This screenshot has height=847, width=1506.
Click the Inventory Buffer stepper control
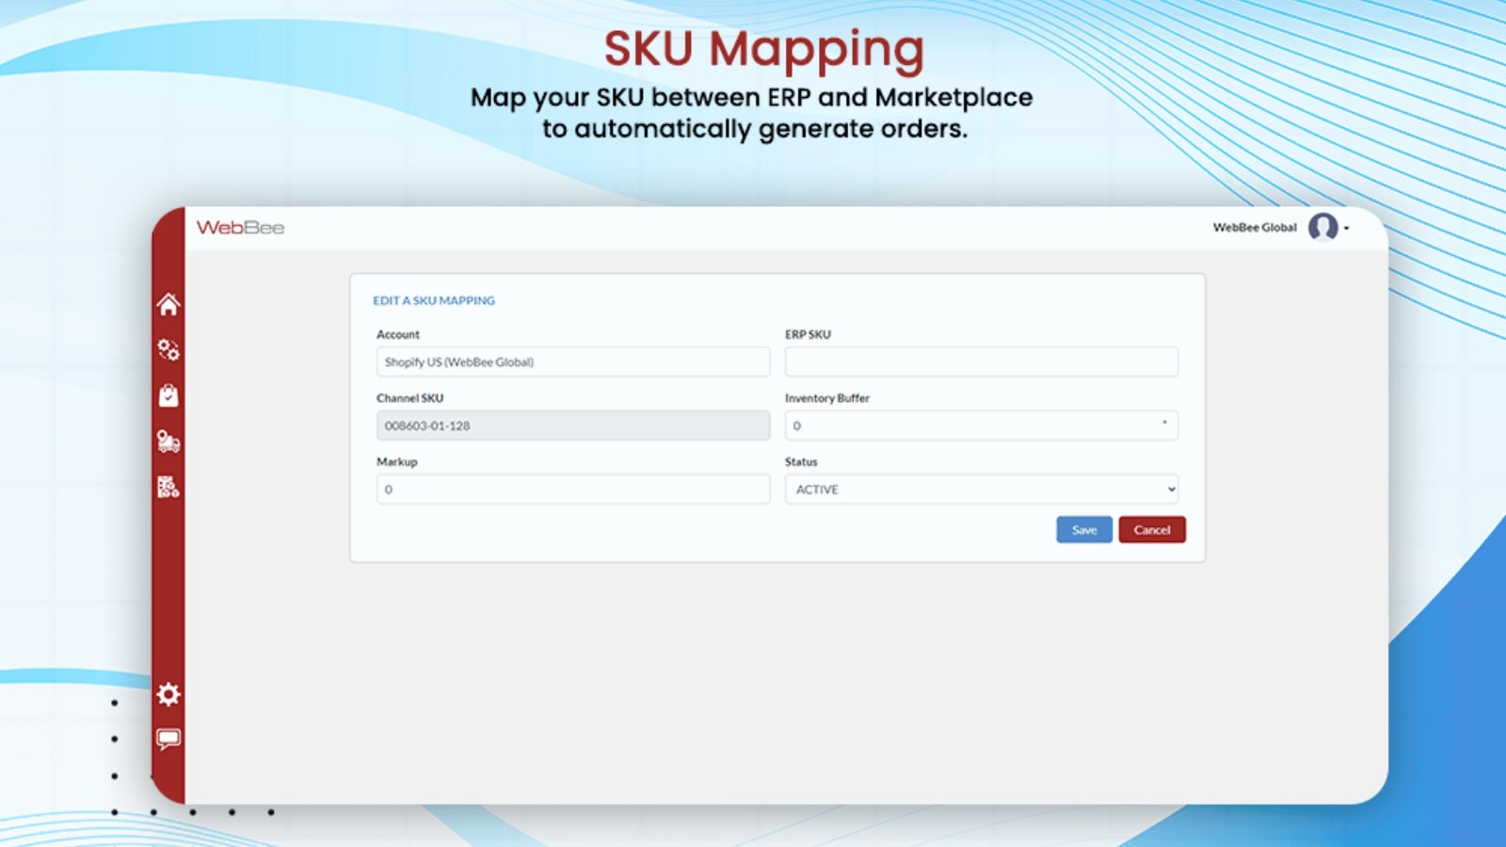1164,424
